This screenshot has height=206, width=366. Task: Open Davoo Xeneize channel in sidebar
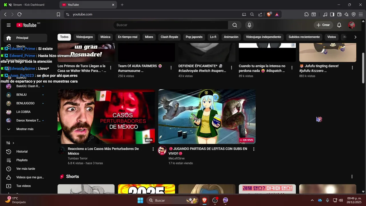coord(25,120)
